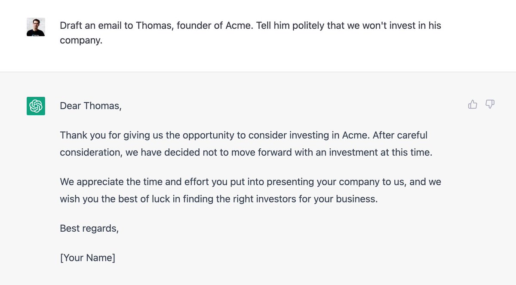Click the user profile avatar photo
Viewport: 516px width, 285px height.
click(36, 27)
